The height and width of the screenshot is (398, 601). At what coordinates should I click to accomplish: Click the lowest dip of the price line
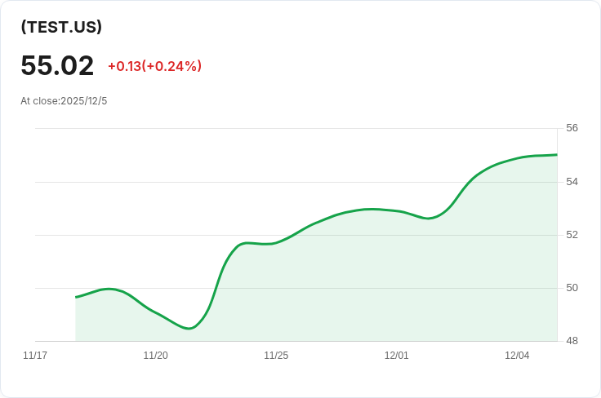point(189,329)
